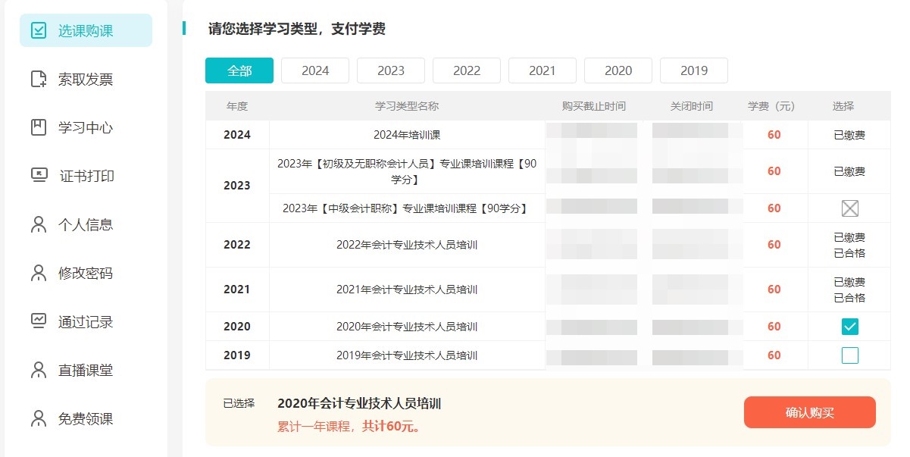910x457 pixels.
Task: Click the 修改密码 user icon
Action: coord(38,273)
